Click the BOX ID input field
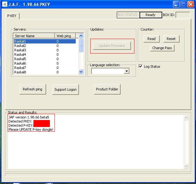The height and width of the screenshot is (184, 196). click(183, 15)
